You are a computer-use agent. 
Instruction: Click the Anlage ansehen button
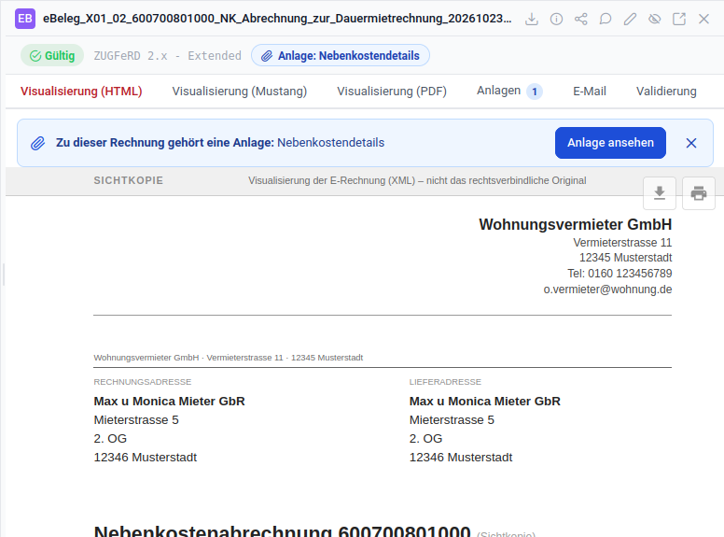point(610,143)
